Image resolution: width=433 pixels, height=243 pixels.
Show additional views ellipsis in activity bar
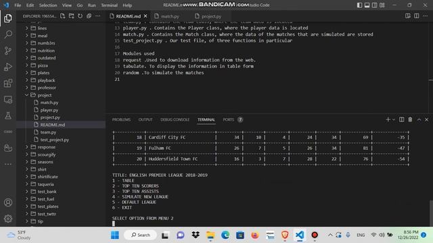(8, 164)
